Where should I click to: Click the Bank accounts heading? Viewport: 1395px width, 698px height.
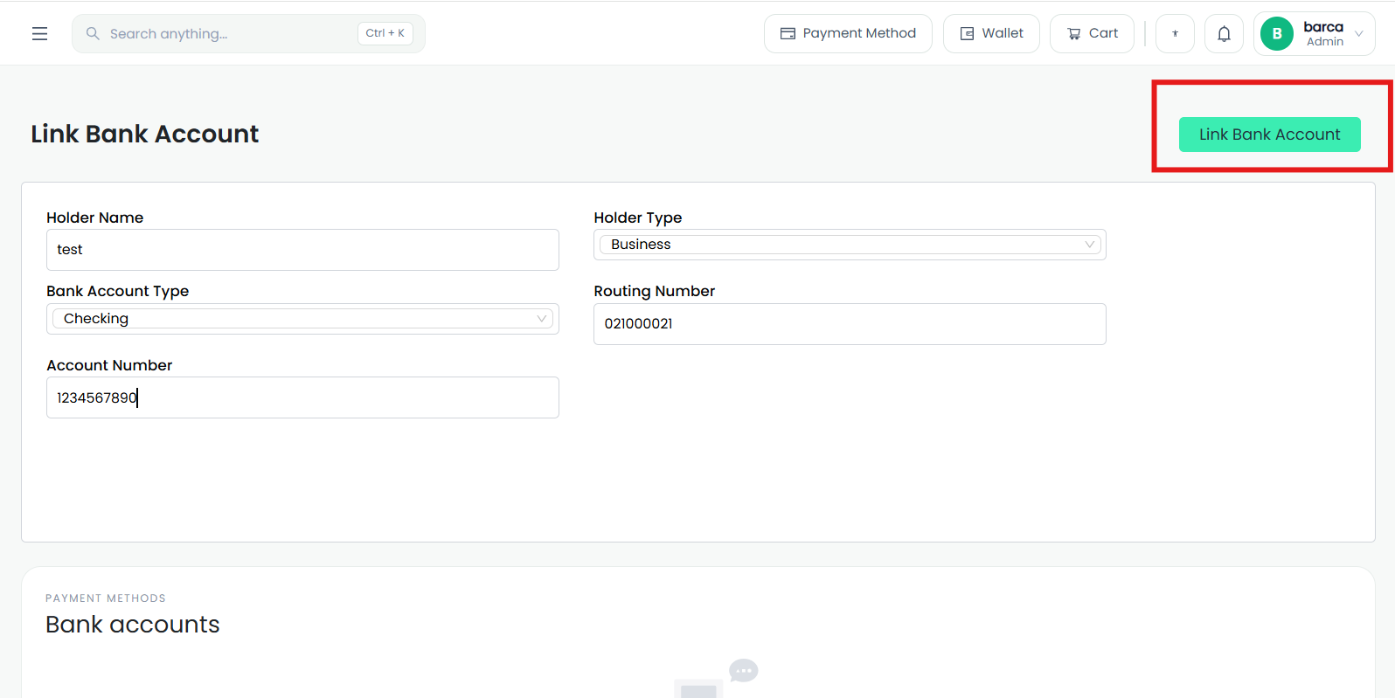(x=133, y=624)
